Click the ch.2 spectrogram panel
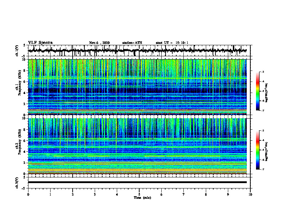The height and width of the screenshot is (218, 282). click(x=137, y=146)
